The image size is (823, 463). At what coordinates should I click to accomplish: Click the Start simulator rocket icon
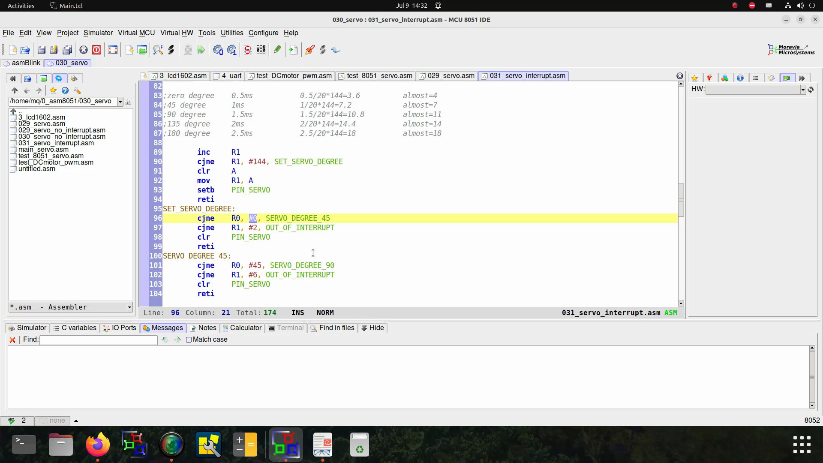[x=309, y=50]
